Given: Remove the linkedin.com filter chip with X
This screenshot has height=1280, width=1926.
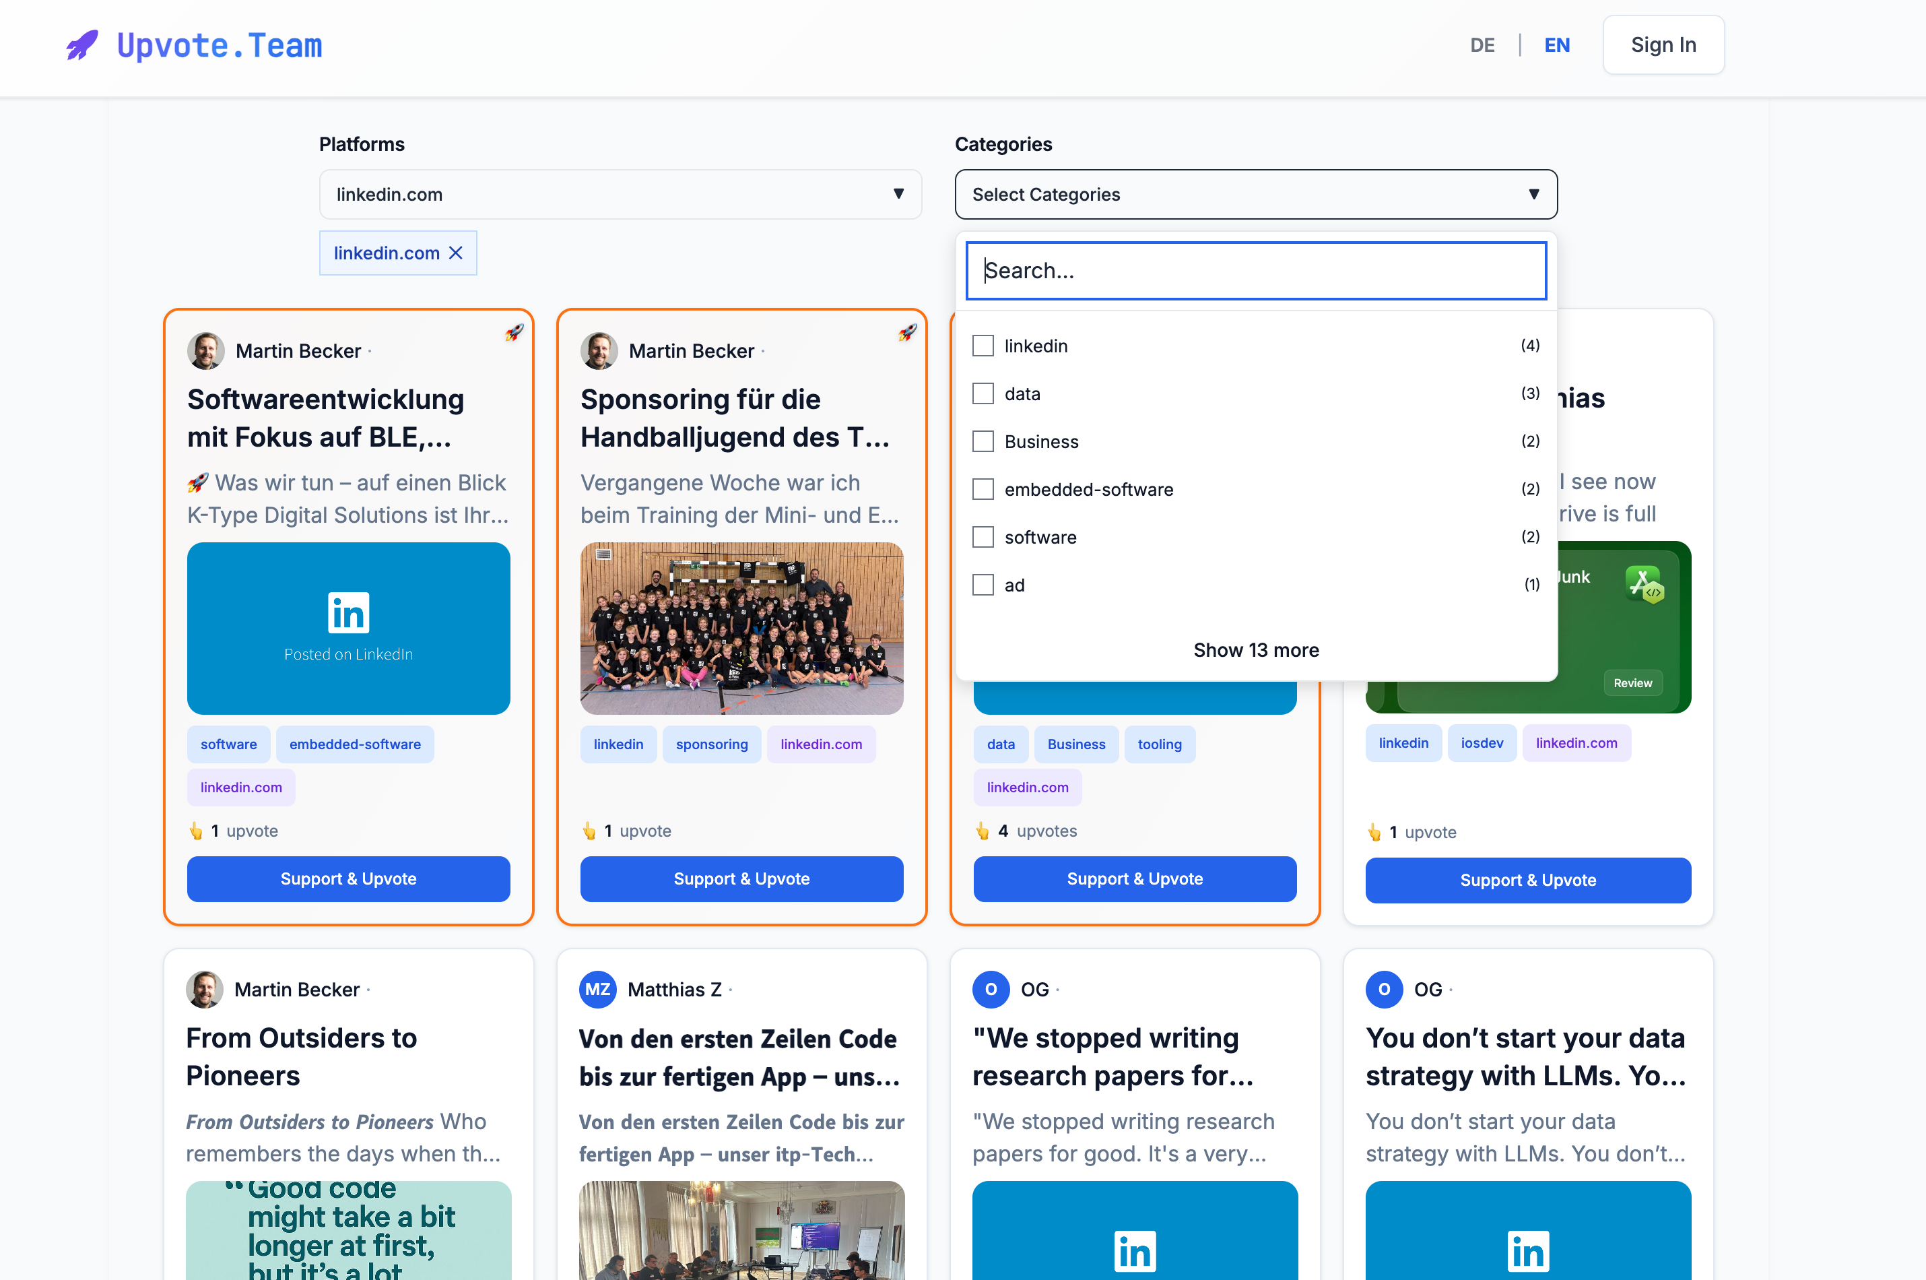Looking at the screenshot, I should (x=456, y=253).
